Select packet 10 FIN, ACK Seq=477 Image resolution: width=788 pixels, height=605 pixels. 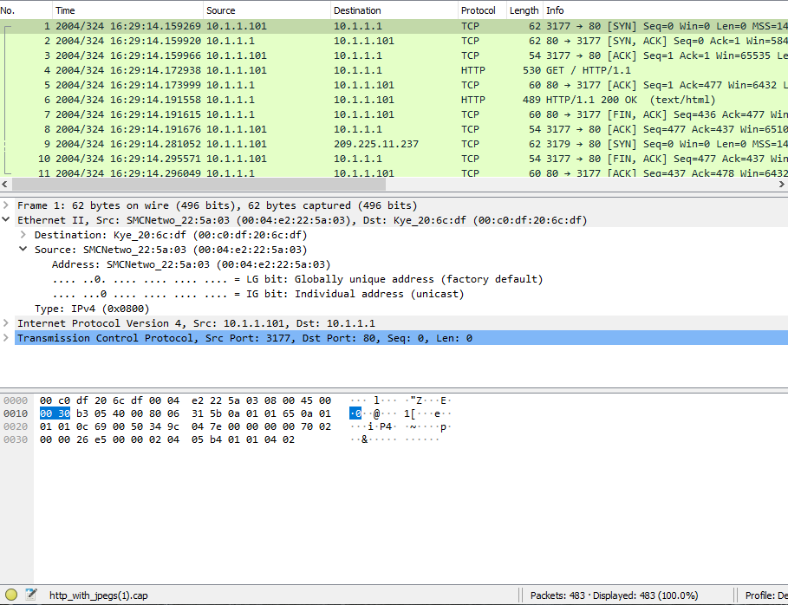[394, 159]
